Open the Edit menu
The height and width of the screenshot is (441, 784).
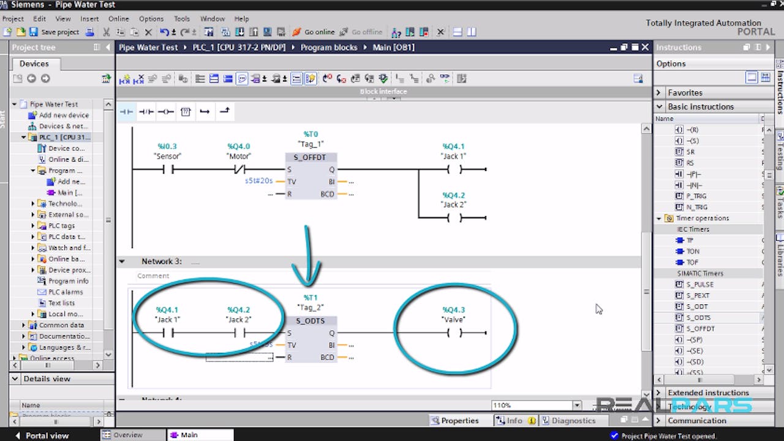[39, 19]
